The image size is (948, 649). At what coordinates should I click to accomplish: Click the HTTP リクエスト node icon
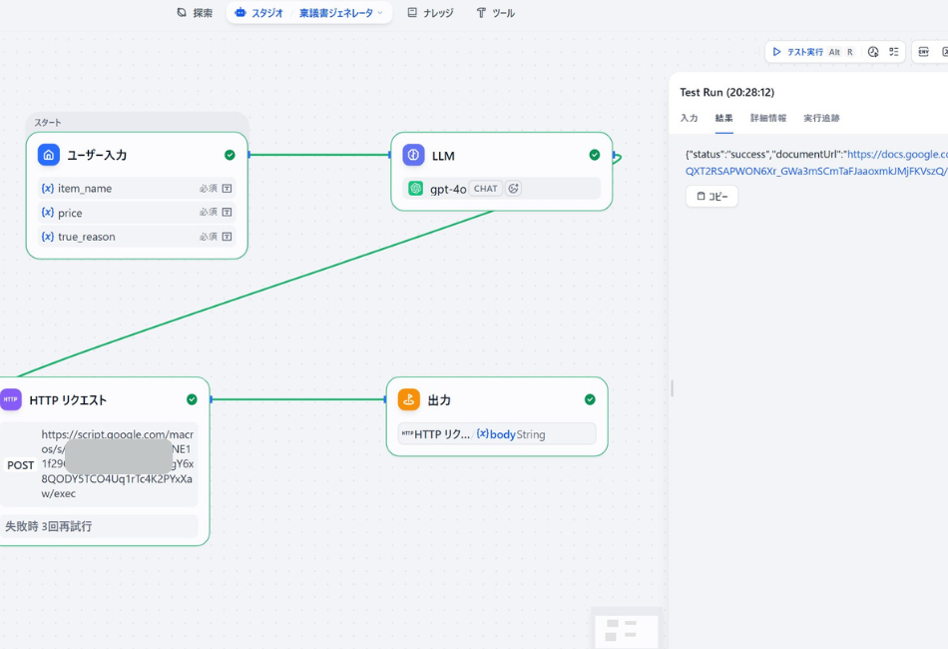tap(10, 399)
